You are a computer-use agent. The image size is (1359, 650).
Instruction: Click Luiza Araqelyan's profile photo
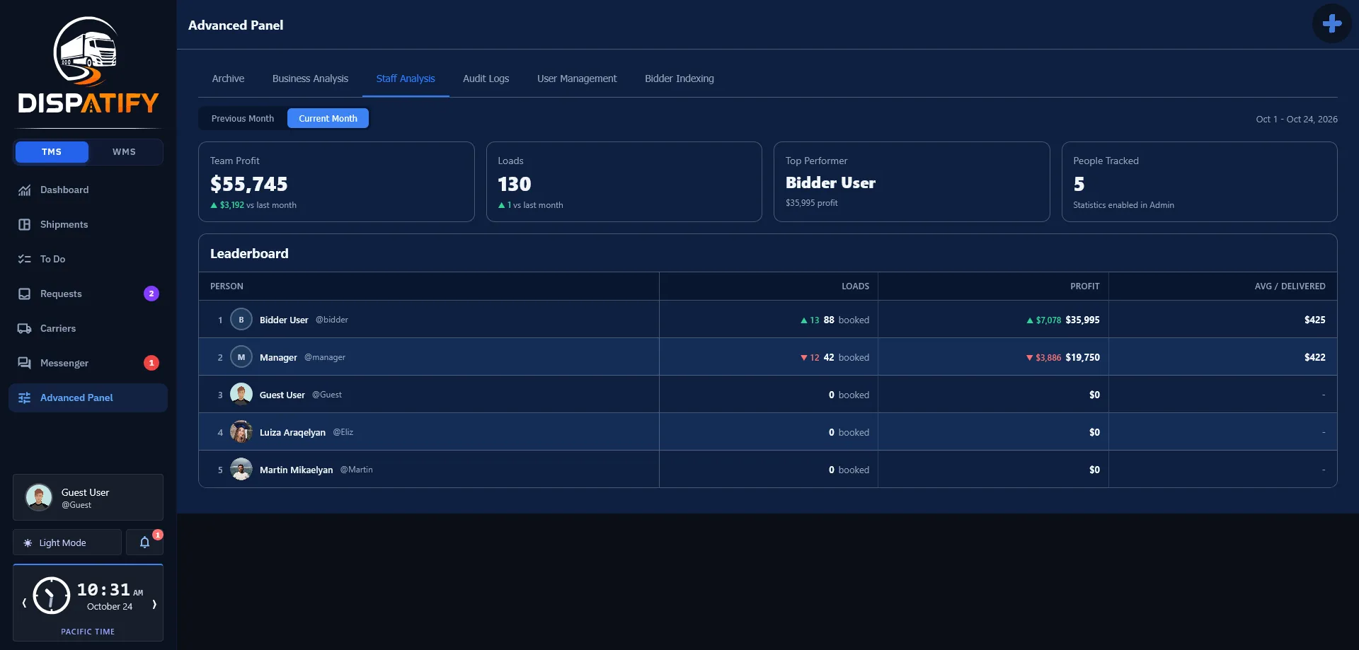241,432
